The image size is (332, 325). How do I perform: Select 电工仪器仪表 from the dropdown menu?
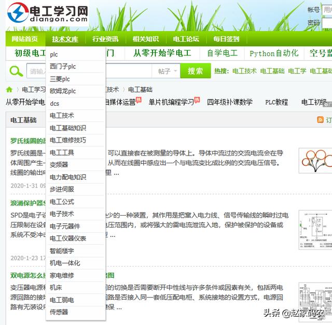click(76, 238)
